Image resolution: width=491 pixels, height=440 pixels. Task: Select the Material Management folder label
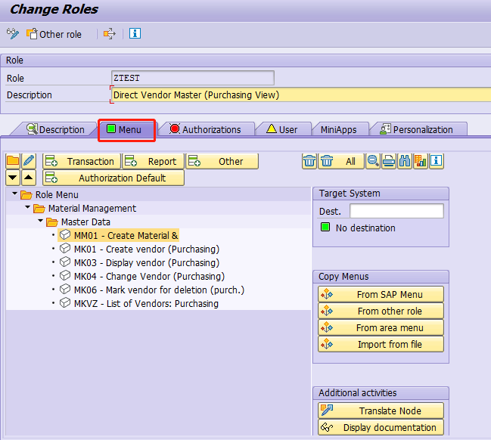pos(92,208)
